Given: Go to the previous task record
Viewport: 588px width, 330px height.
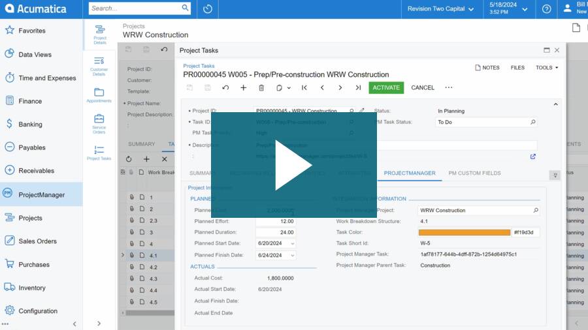Looking at the screenshot, I should pos(322,87).
